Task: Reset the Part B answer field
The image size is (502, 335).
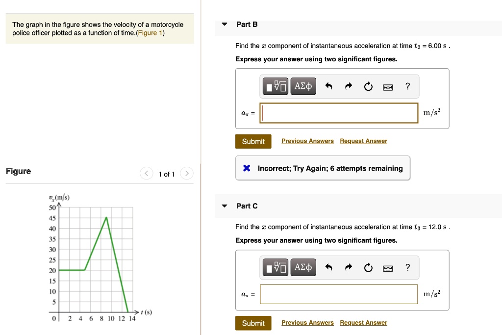Action: [368, 87]
